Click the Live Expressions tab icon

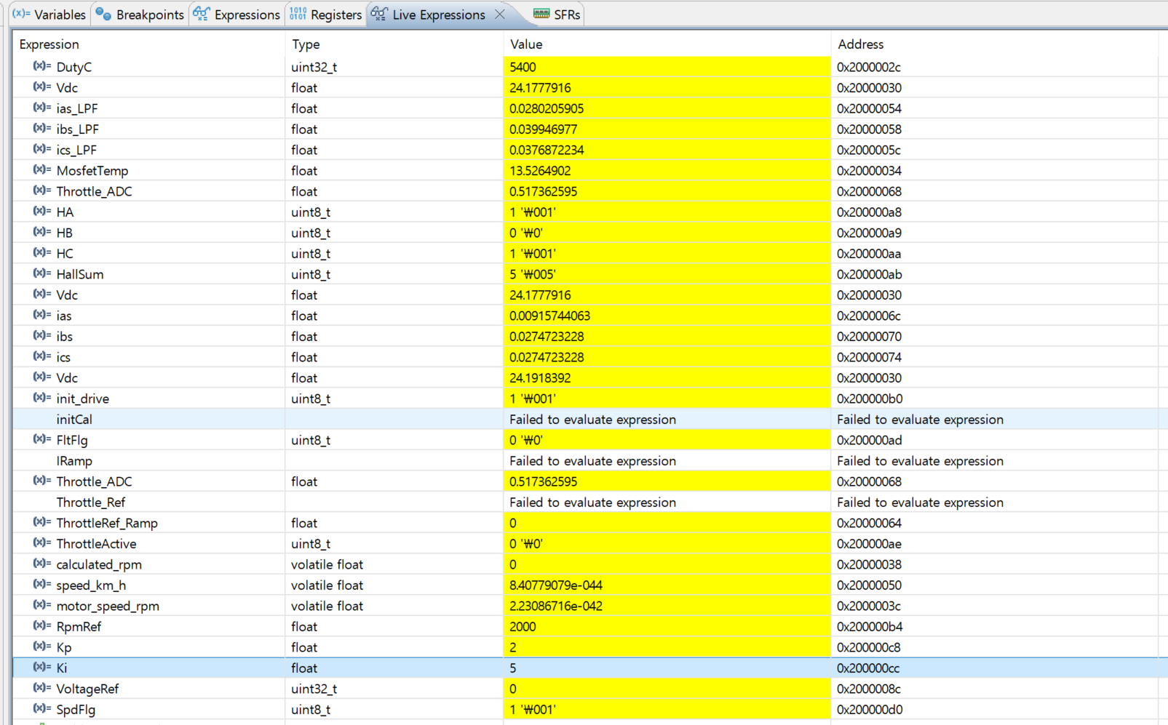click(x=379, y=13)
